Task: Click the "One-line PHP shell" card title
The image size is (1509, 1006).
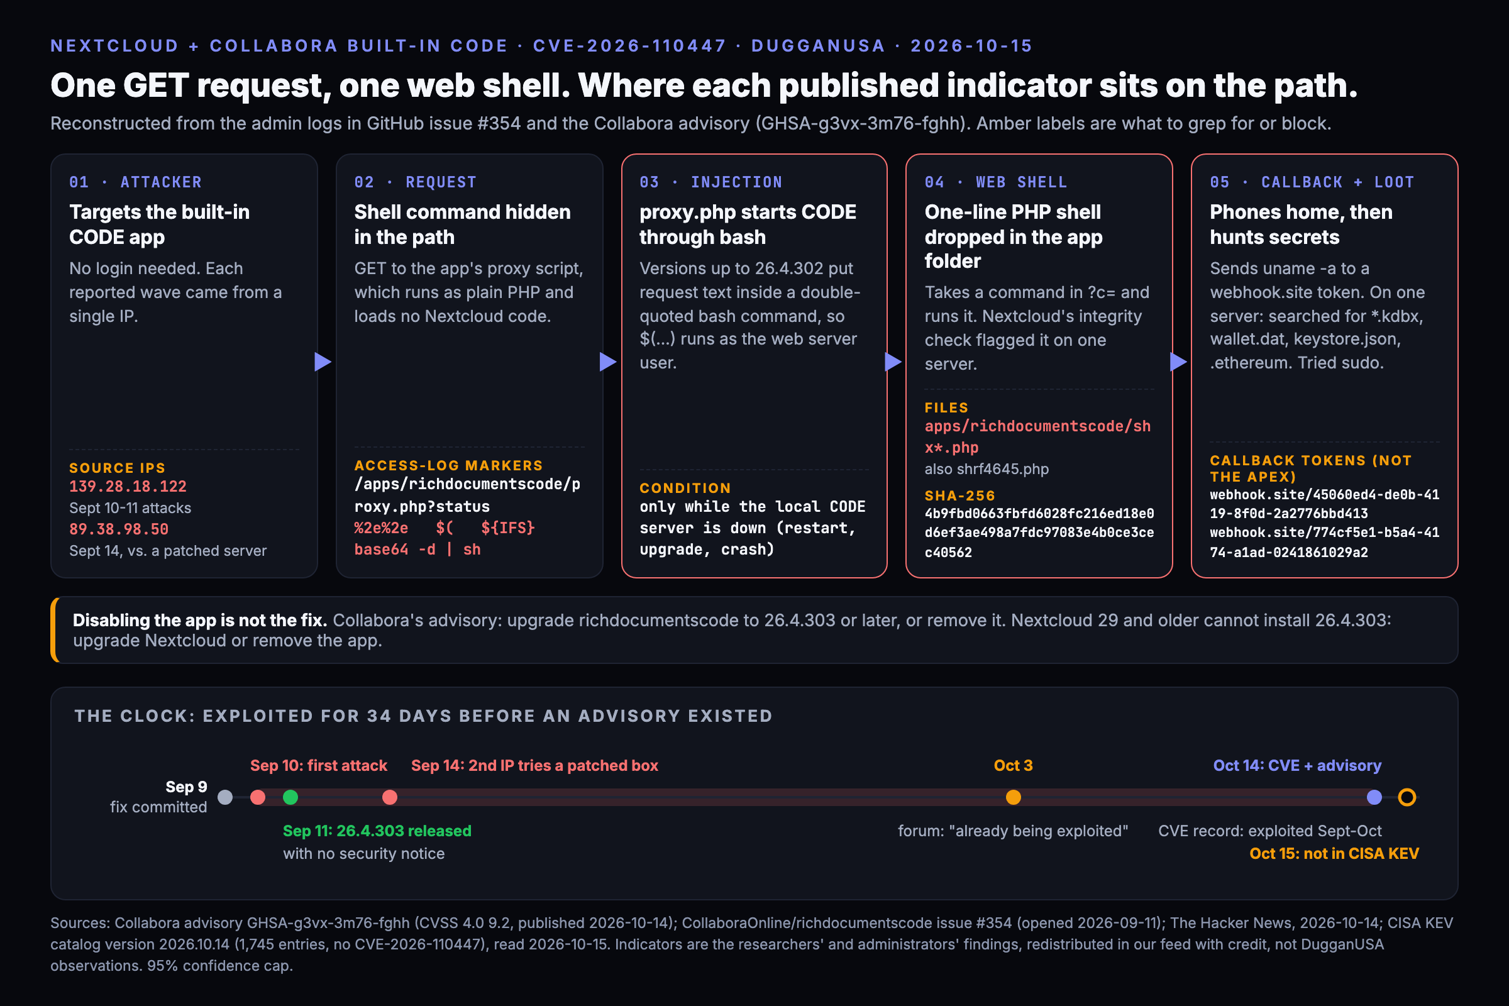Action: click(1014, 236)
